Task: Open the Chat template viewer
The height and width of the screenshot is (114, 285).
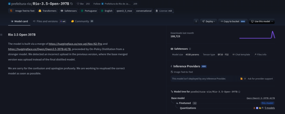Action: point(241,55)
